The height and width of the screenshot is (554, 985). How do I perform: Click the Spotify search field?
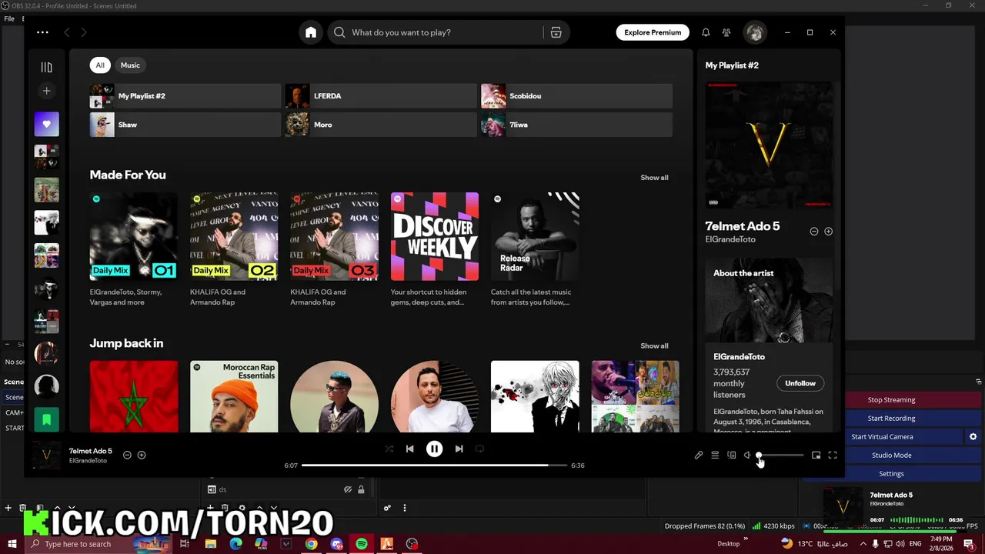coord(437,32)
